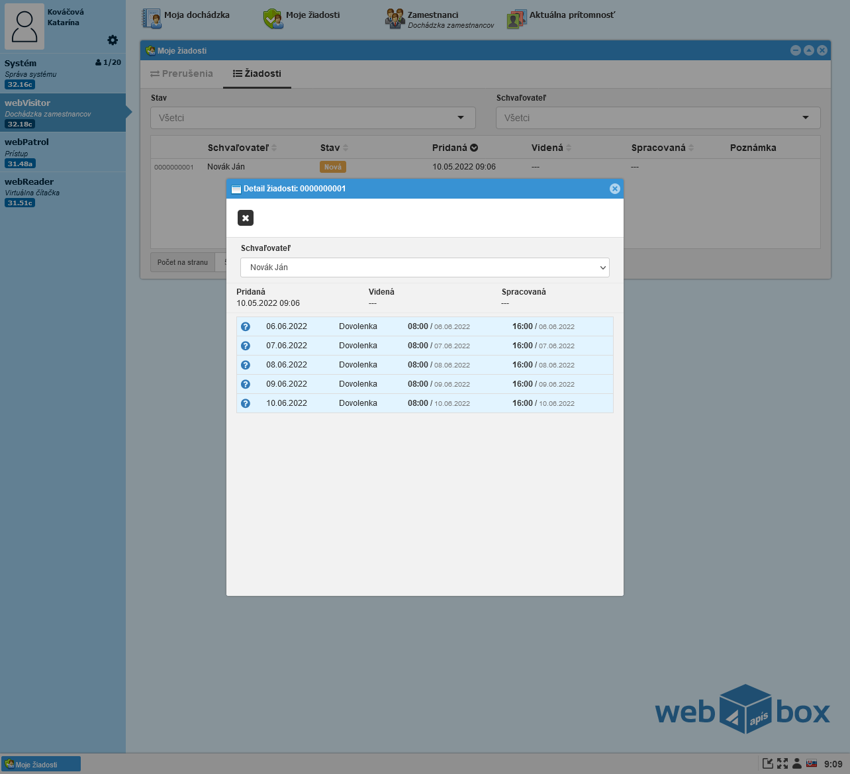Click the fullscreen arrows icon in taskbar
850x774 pixels.
coord(782,763)
